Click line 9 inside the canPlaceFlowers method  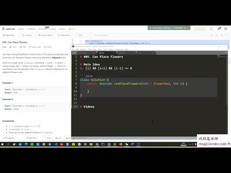pos(148,87)
